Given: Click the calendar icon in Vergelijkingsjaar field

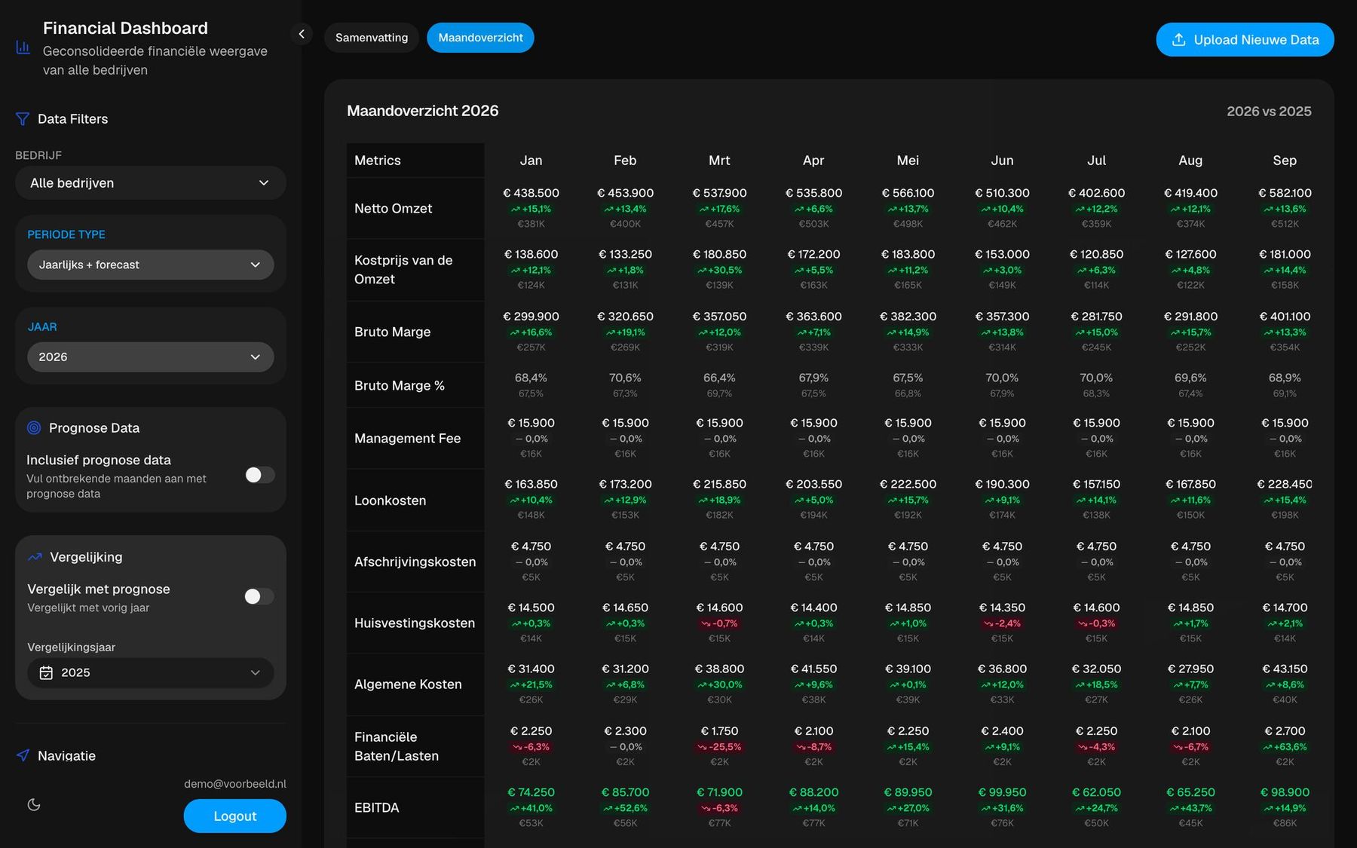Looking at the screenshot, I should (x=46, y=672).
